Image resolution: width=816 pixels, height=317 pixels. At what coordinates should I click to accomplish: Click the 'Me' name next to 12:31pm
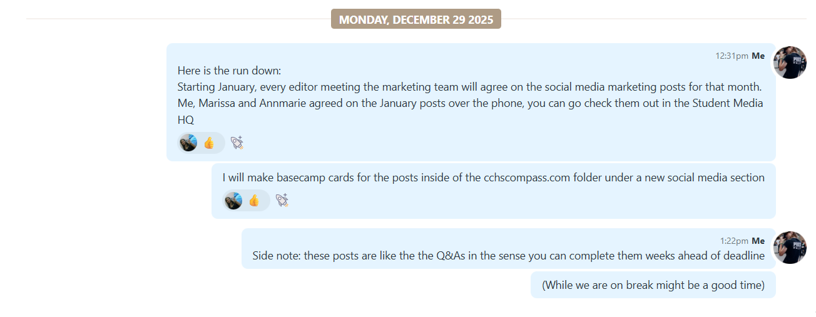[758, 56]
